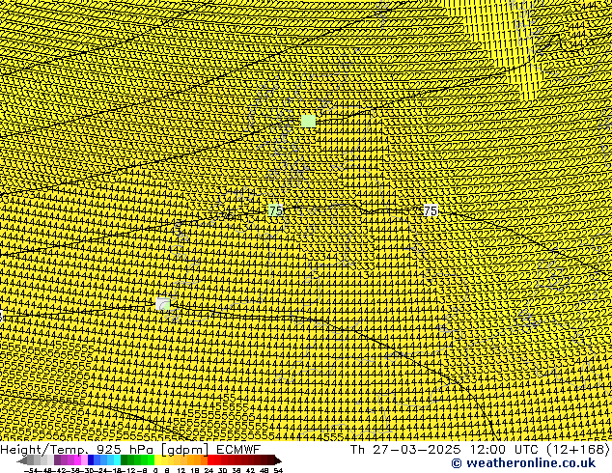Pick the dark blue legend swatch near -30
This screenshot has height=473, width=612.
91,460
